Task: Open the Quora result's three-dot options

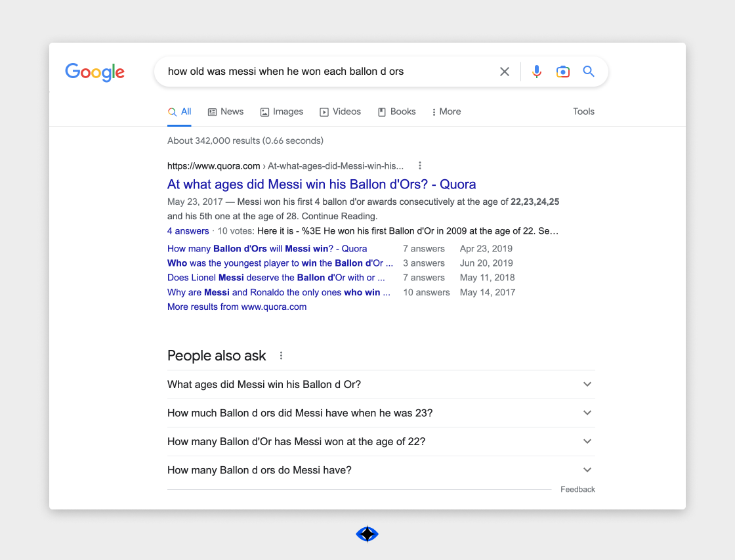Action: 420,165
